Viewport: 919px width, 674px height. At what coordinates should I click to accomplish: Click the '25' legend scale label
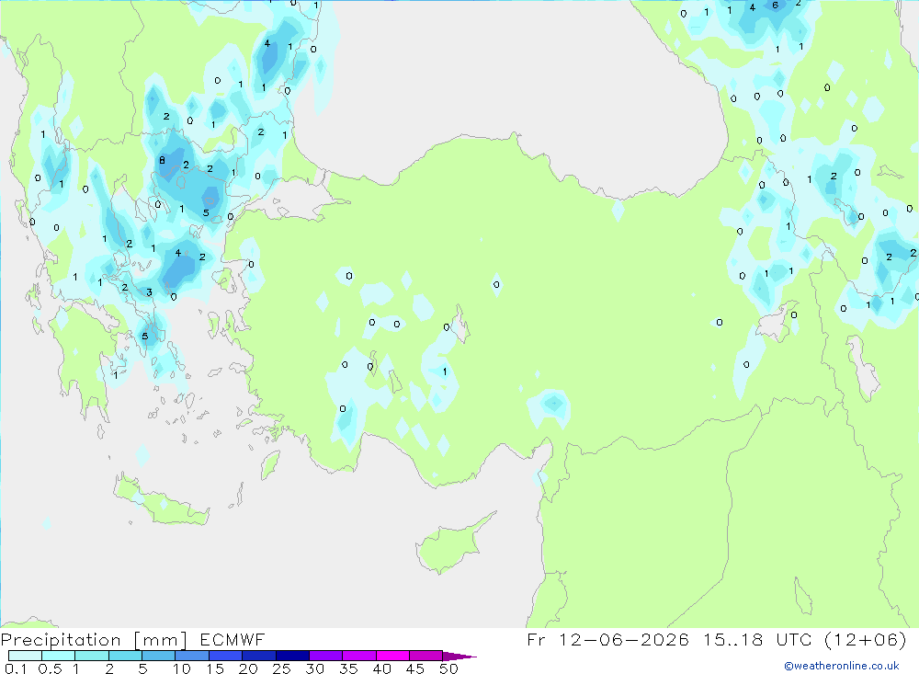281,668
